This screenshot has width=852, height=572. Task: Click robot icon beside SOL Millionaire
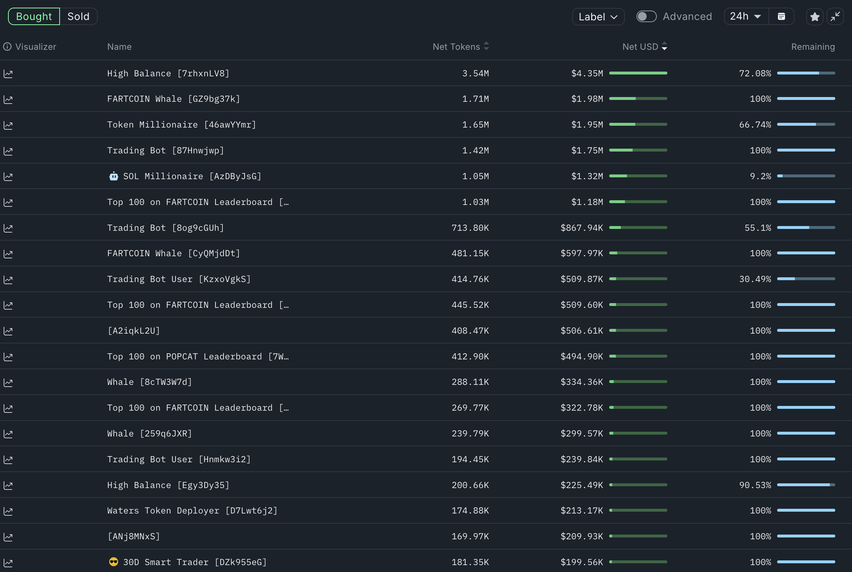(113, 177)
